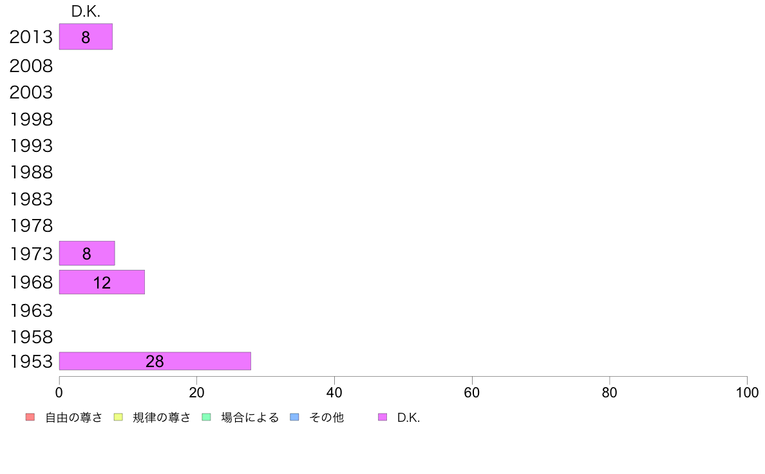Click the red 自由の尊さ legend swatch
Image resolution: width=765 pixels, height=474 pixels.
[30, 417]
